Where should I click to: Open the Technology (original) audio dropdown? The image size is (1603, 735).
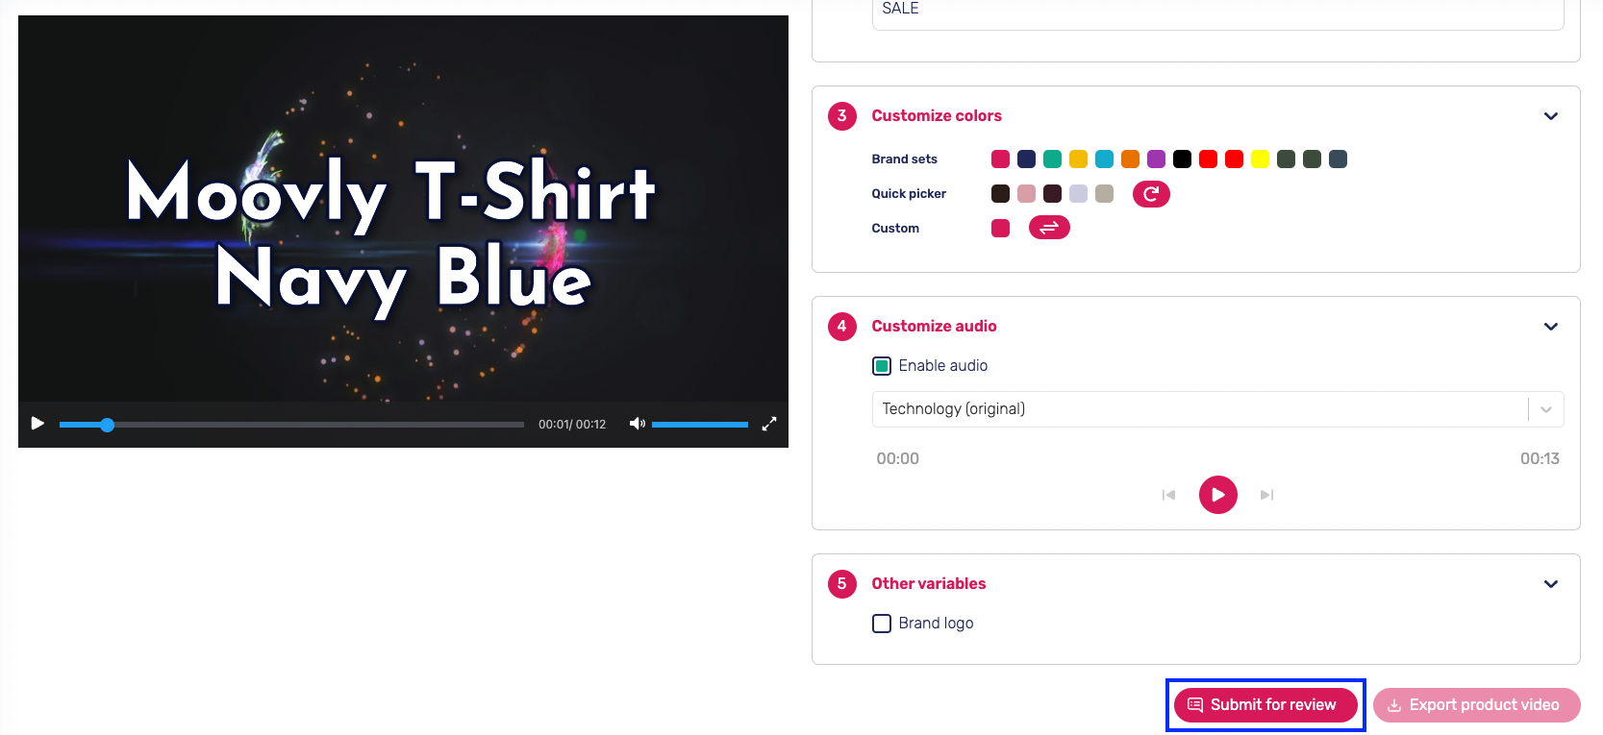[x=1217, y=409]
